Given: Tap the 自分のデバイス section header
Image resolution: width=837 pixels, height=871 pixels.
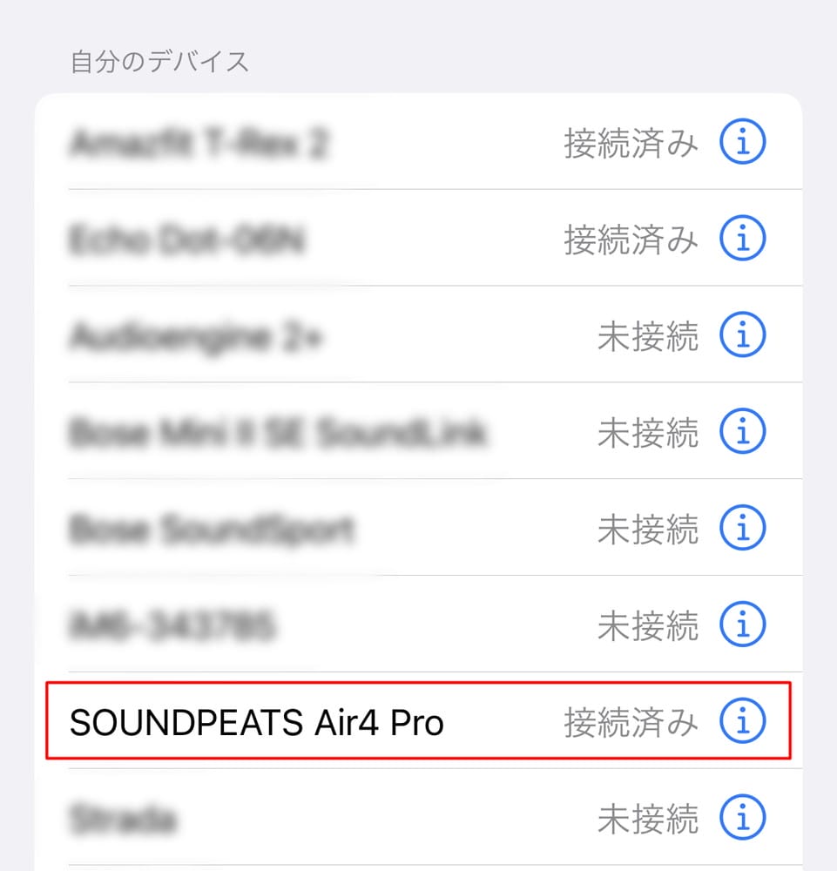Looking at the screenshot, I should pyautogui.click(x=159, y=61).
